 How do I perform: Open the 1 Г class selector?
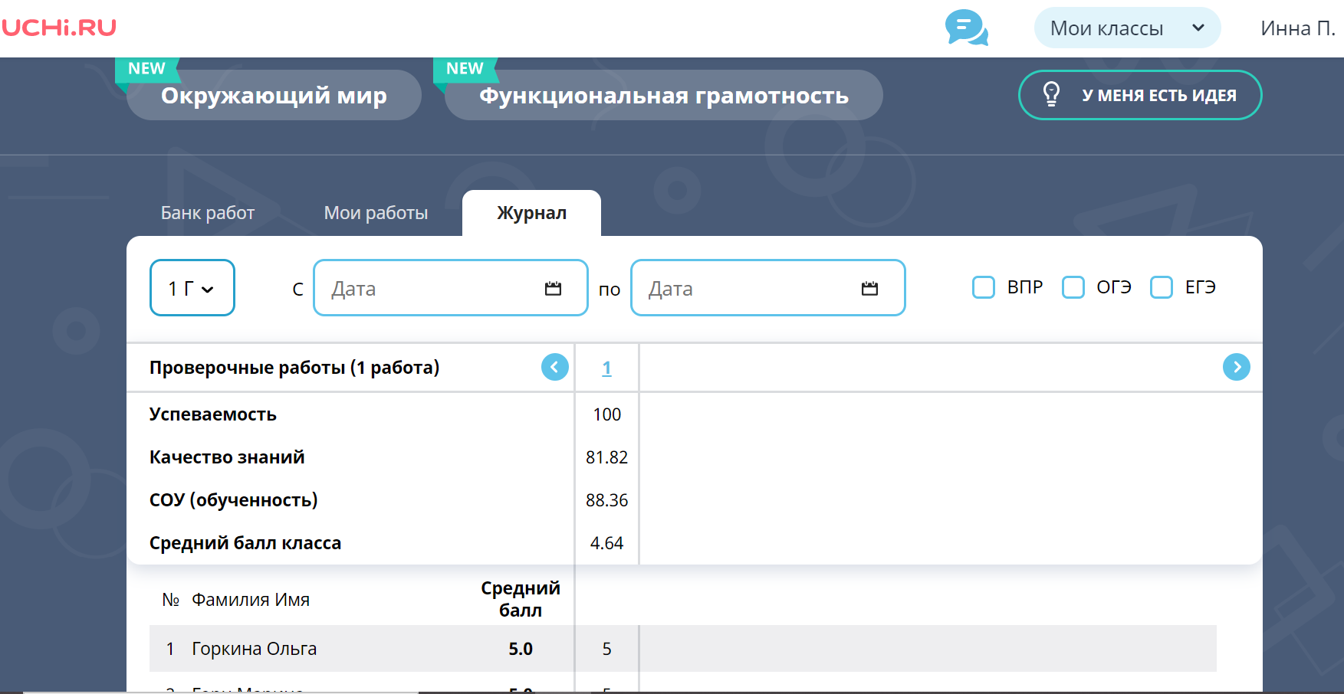pyautogui.click(x=192, y=288)
